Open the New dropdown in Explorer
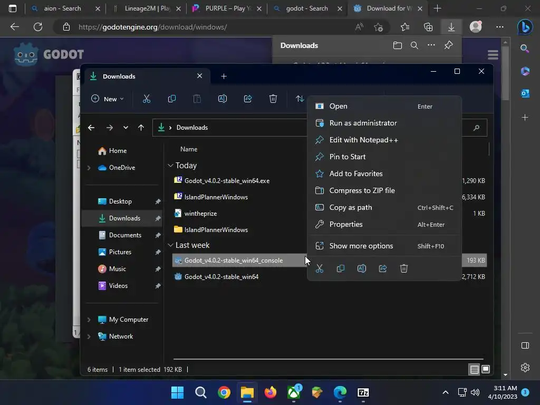540x405 pixels. pyautogui.click(x=108, y=99)
